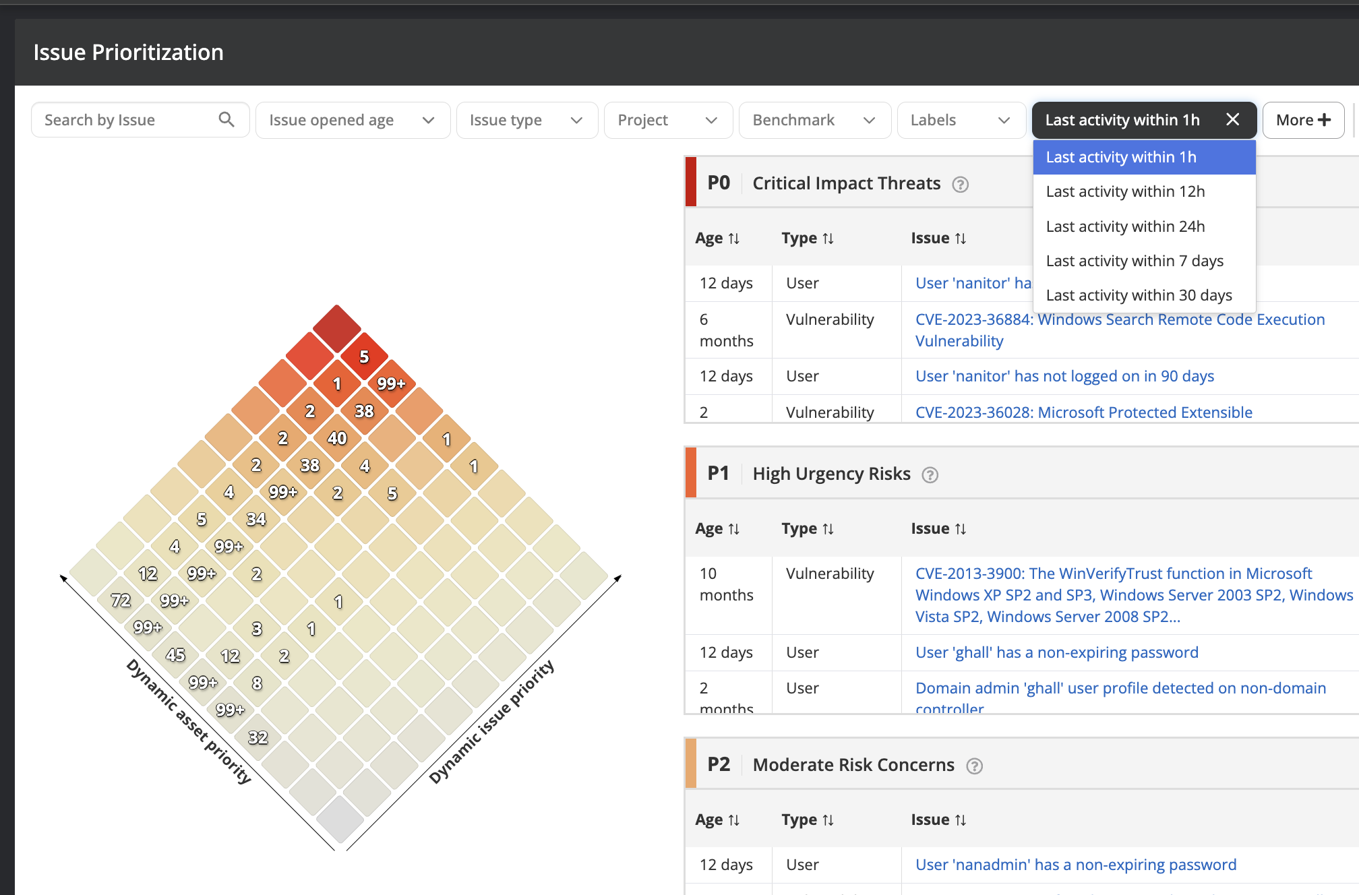Screen dimensions: 1359x895
Task: Sort P0 table by Age
Action: (x=717, y=239)
